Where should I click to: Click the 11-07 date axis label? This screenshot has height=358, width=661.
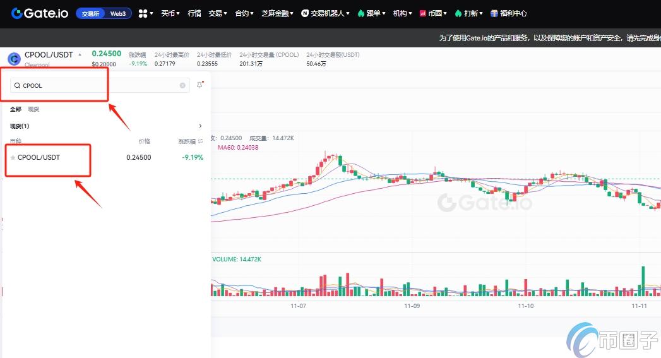coord(298,306)
